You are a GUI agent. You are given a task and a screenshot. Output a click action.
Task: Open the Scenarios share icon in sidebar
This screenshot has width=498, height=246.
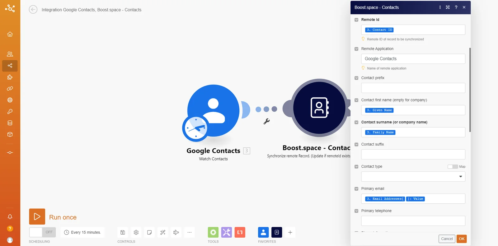pyautogui.click(x=10, y=66)
